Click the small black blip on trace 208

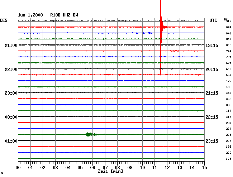pos(194,140)
